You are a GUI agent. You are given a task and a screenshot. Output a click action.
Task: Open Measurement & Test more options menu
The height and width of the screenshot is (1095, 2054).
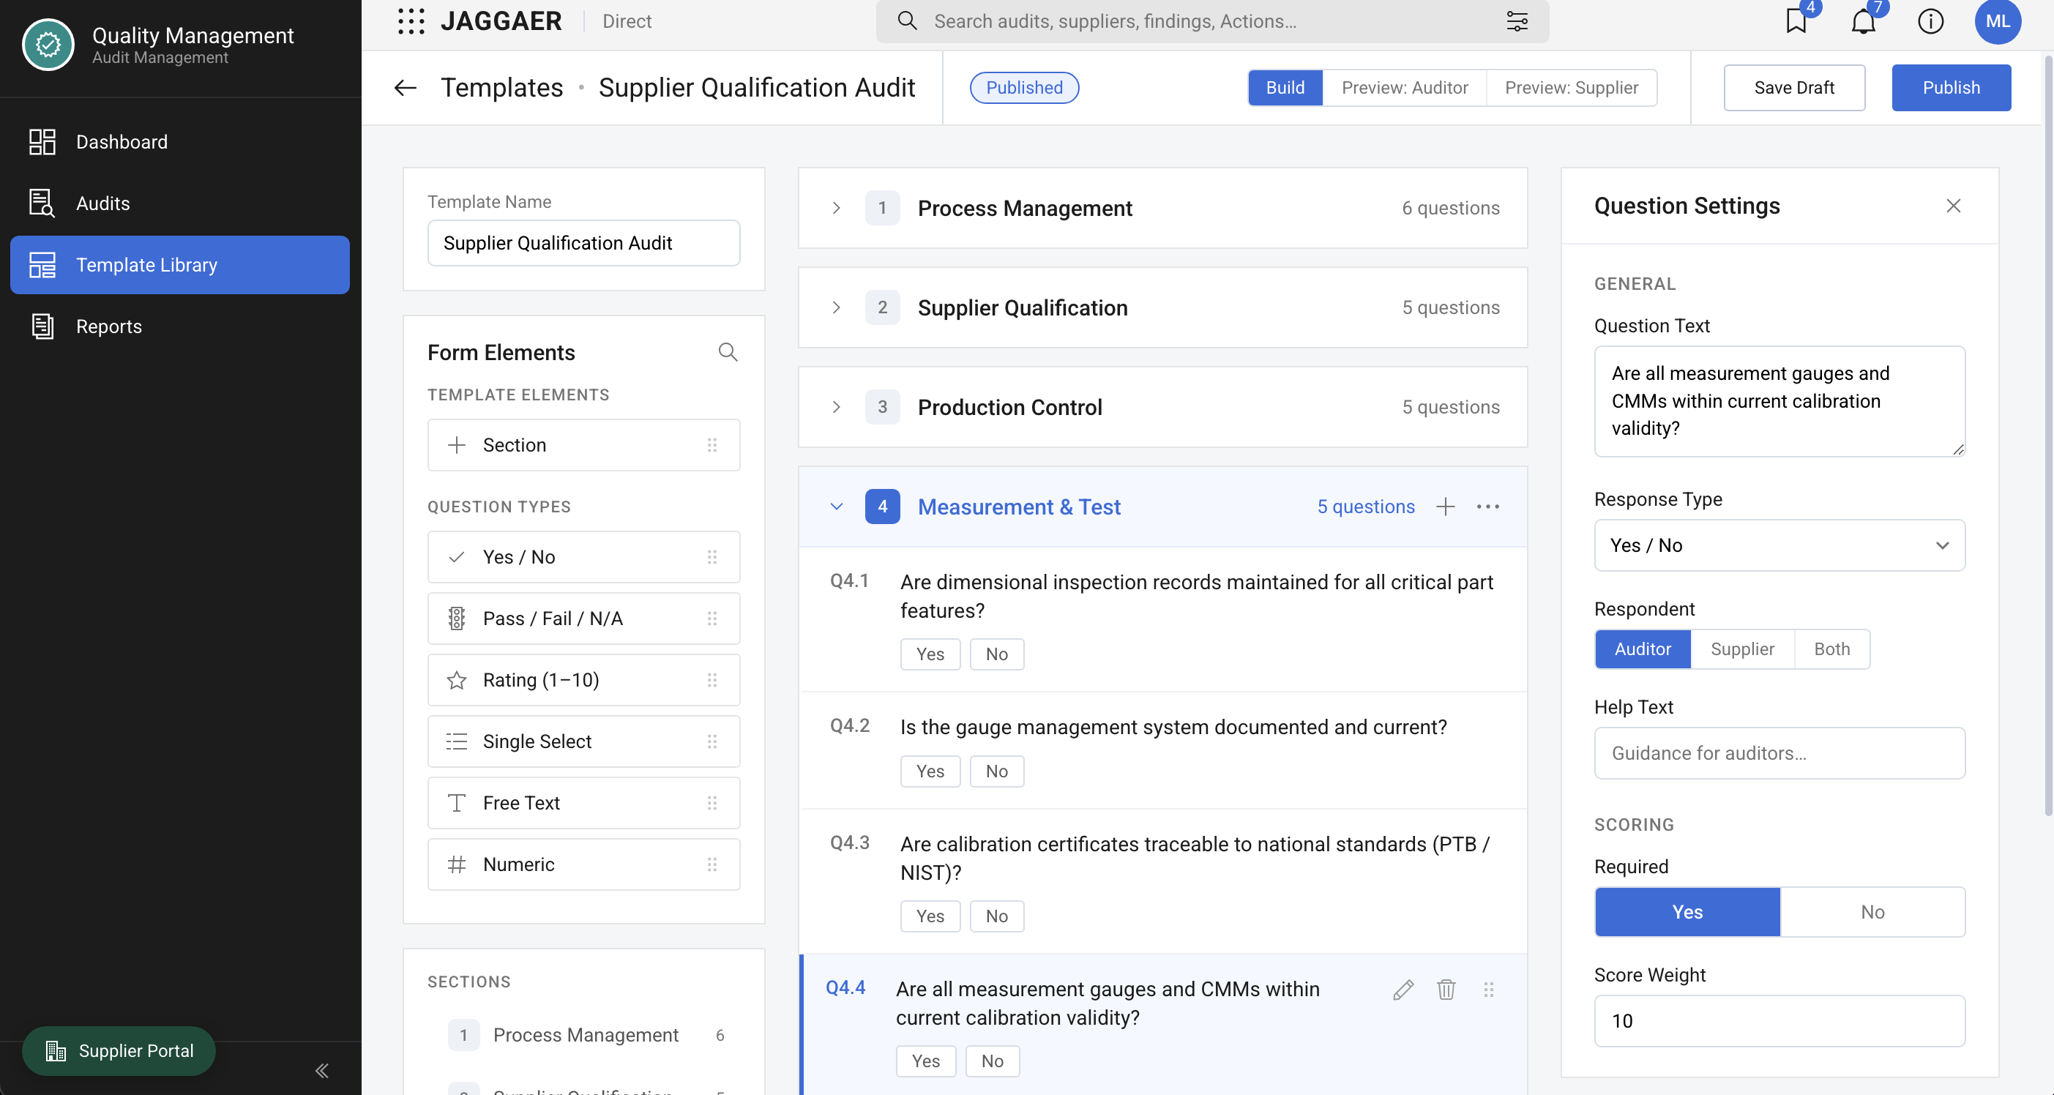[x=1487, y=507]
